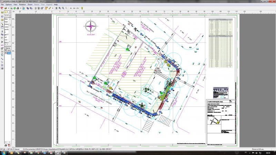Select the pencil measure tool icon

50,8
